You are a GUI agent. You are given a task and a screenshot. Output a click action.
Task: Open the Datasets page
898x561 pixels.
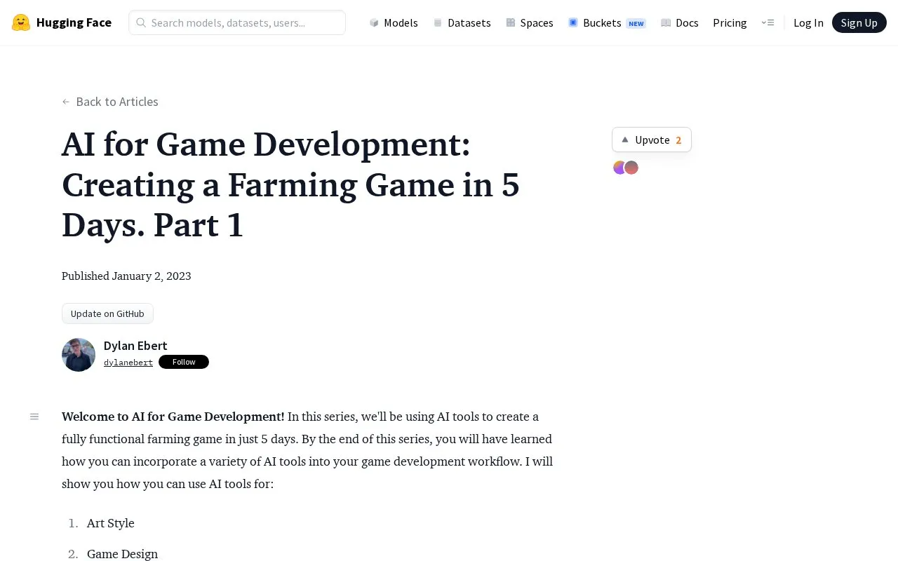(462, 22)
